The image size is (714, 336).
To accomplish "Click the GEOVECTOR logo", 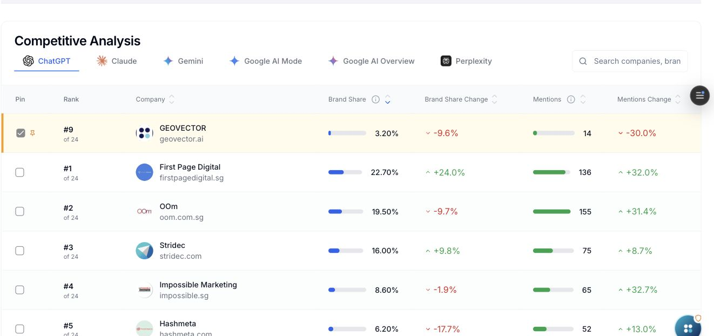I will click(144, 133).
